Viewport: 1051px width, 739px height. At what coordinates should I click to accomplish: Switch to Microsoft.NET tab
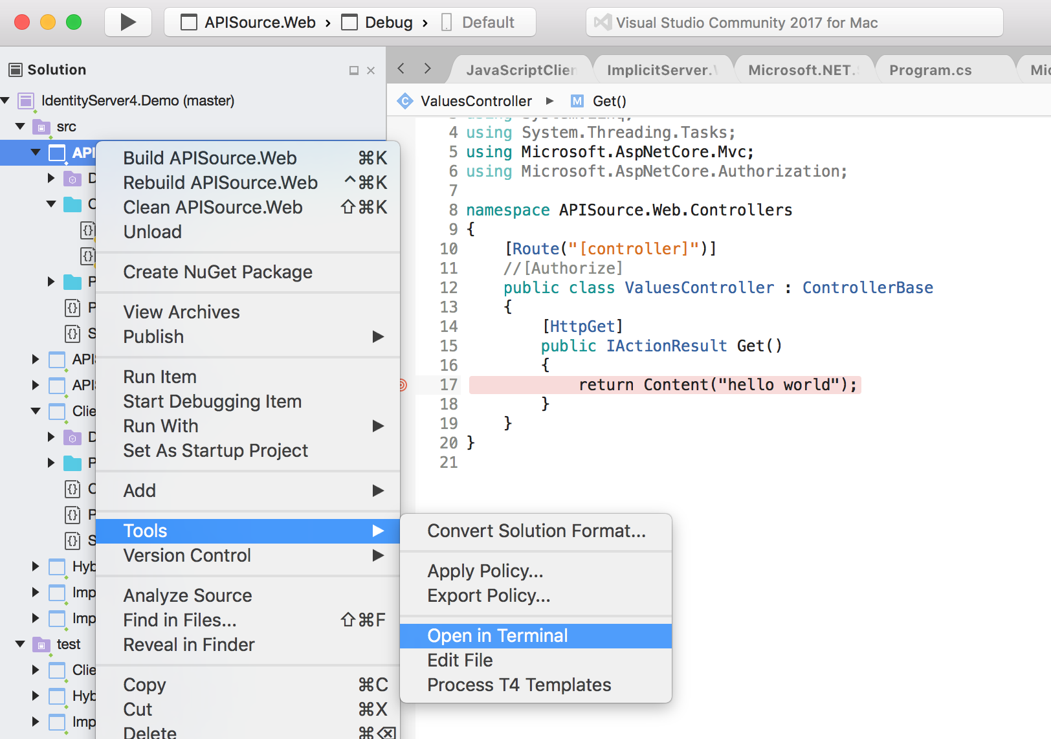coord(804,70)
